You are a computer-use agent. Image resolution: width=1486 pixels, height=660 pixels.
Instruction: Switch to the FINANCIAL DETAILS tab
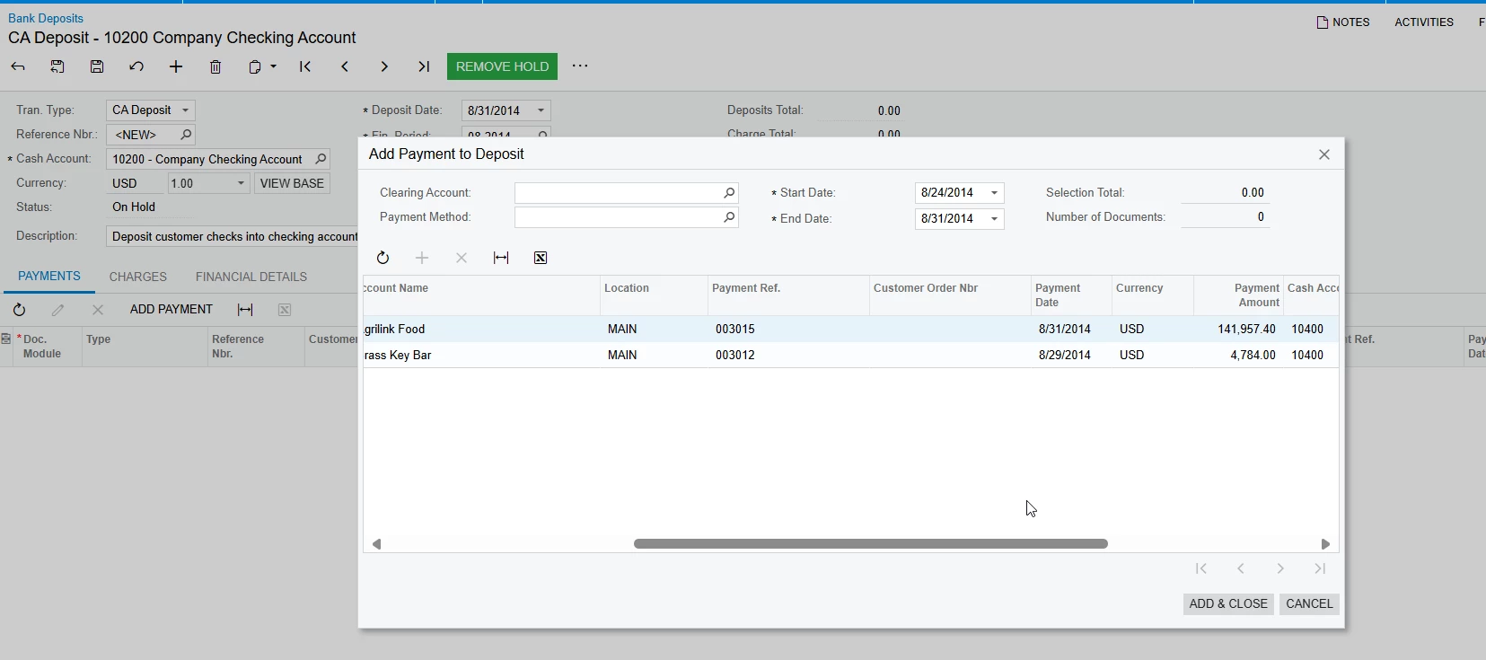coord(251,277)
